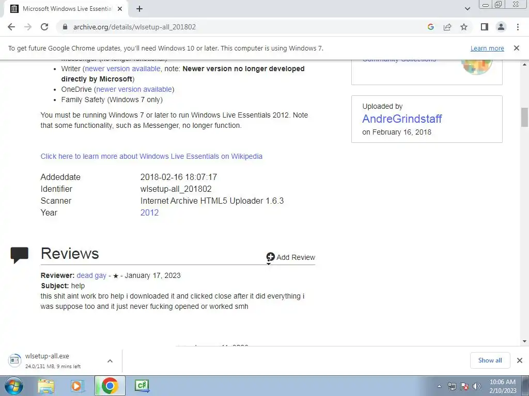Launch Windows Media Player from taskbar
Screen dimensions: 529x396
(x=77, y=386)
